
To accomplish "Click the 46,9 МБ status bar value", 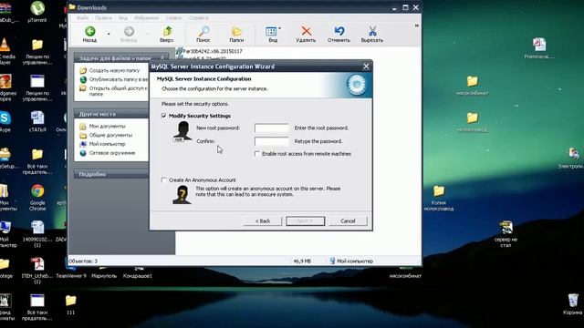I will pos(302,261).
